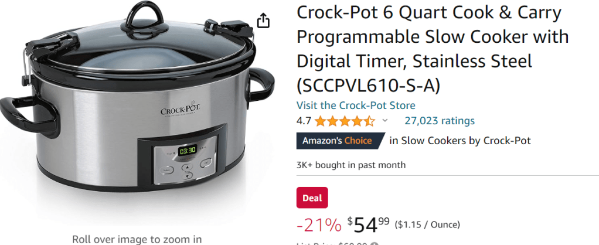Click the List Price info icon
The image size is (599, 245).
tap(375, 244)
